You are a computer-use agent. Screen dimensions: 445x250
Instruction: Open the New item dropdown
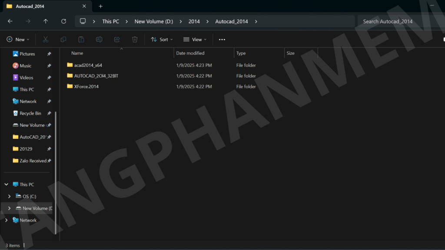click(18, 39)
